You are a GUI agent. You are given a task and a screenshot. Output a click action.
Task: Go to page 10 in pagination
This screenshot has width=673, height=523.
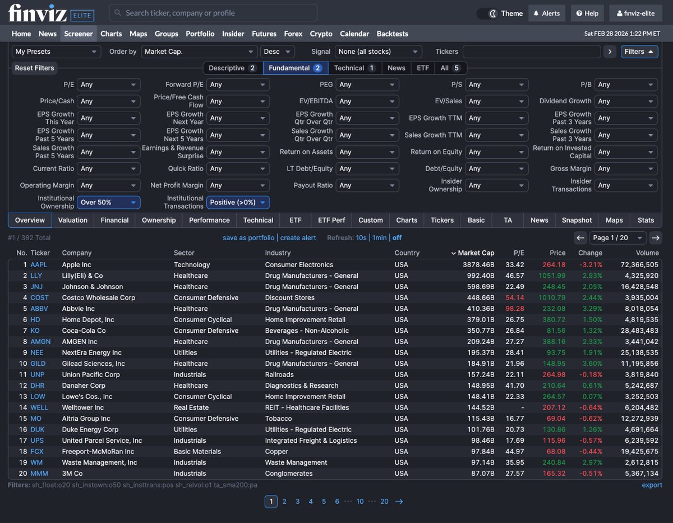click(x=360, y=502)
